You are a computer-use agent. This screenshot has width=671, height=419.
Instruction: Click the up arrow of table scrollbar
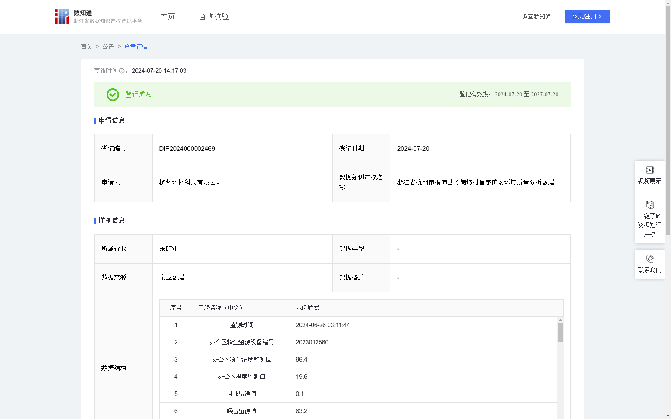point(560,320)
